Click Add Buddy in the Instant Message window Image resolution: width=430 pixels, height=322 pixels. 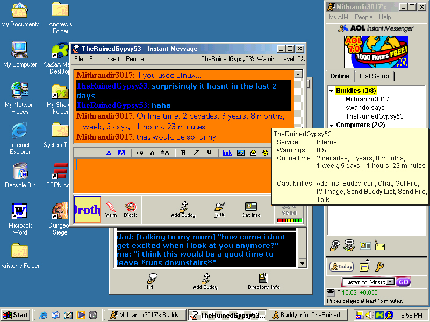pos(183,209)
